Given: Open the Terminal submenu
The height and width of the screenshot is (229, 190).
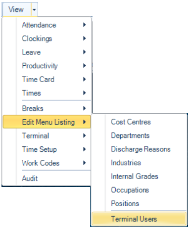Looking at the screenshot, I should point(47,136).
